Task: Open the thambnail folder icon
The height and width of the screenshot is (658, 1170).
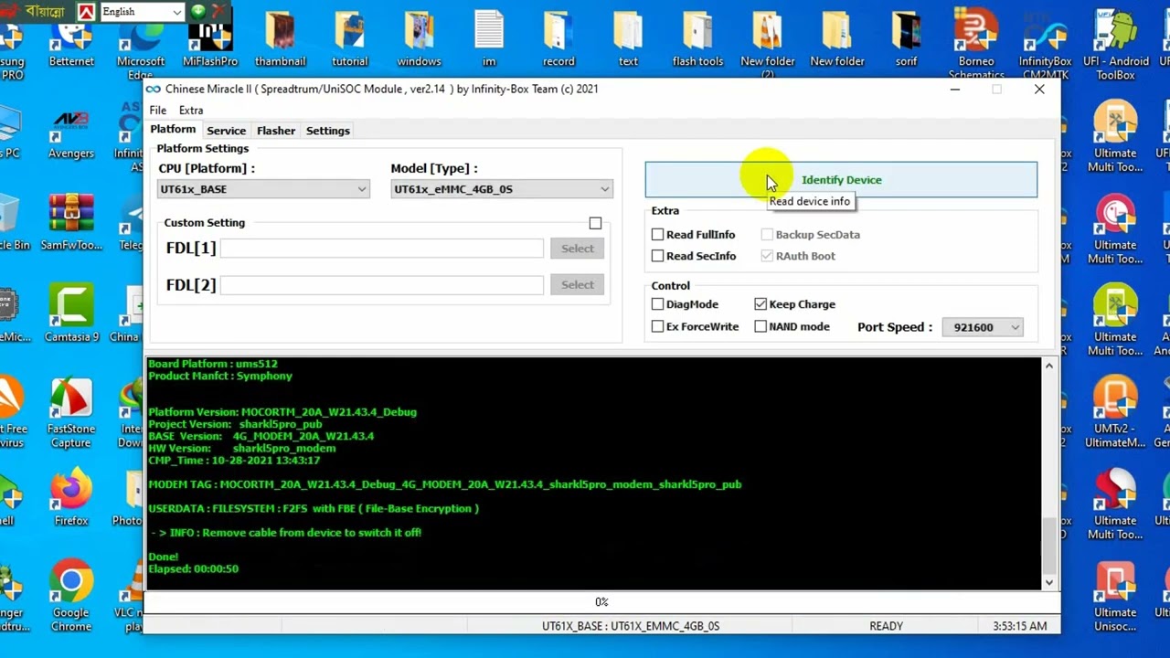Action: click(280, 38)
